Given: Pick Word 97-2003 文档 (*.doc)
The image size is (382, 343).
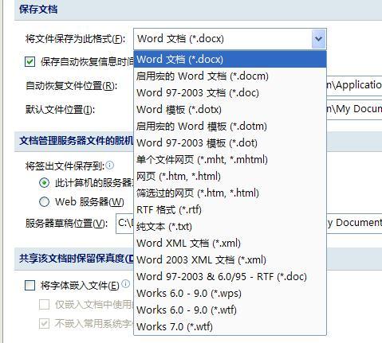Looking at the screenshot, I should (230, 93).
